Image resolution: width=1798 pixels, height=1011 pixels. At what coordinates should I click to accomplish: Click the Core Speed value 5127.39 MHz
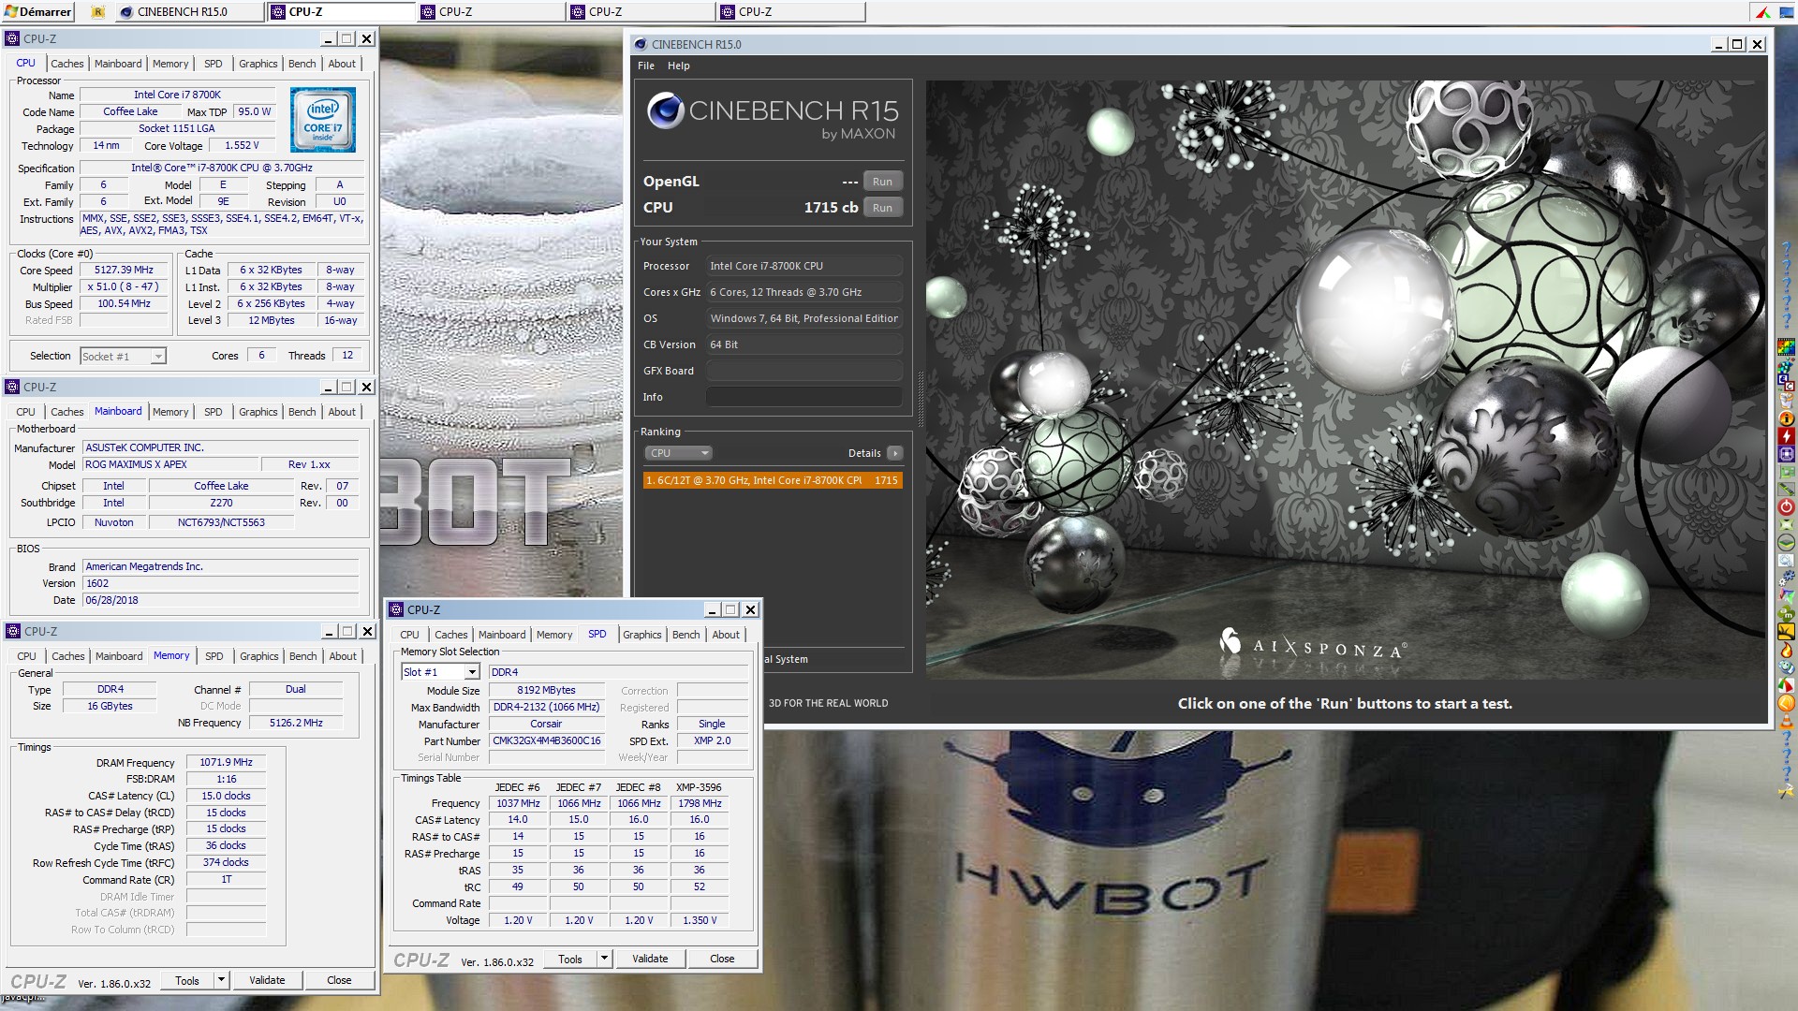pos(124,270)
